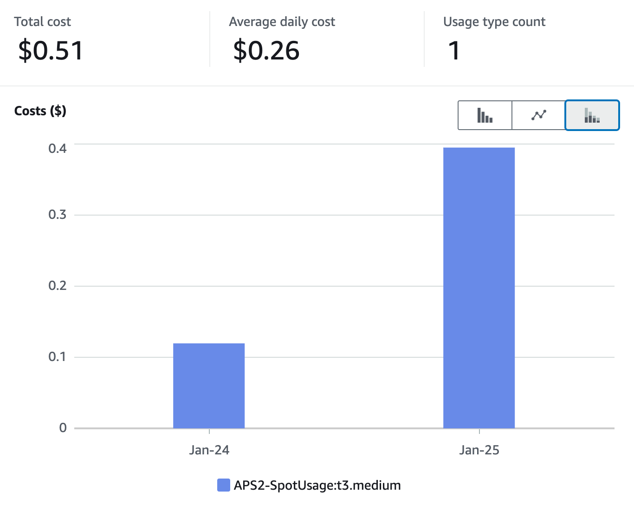
Task: Click the usage type count value 1
Action: pyautogui.click(x=454, y=51)
